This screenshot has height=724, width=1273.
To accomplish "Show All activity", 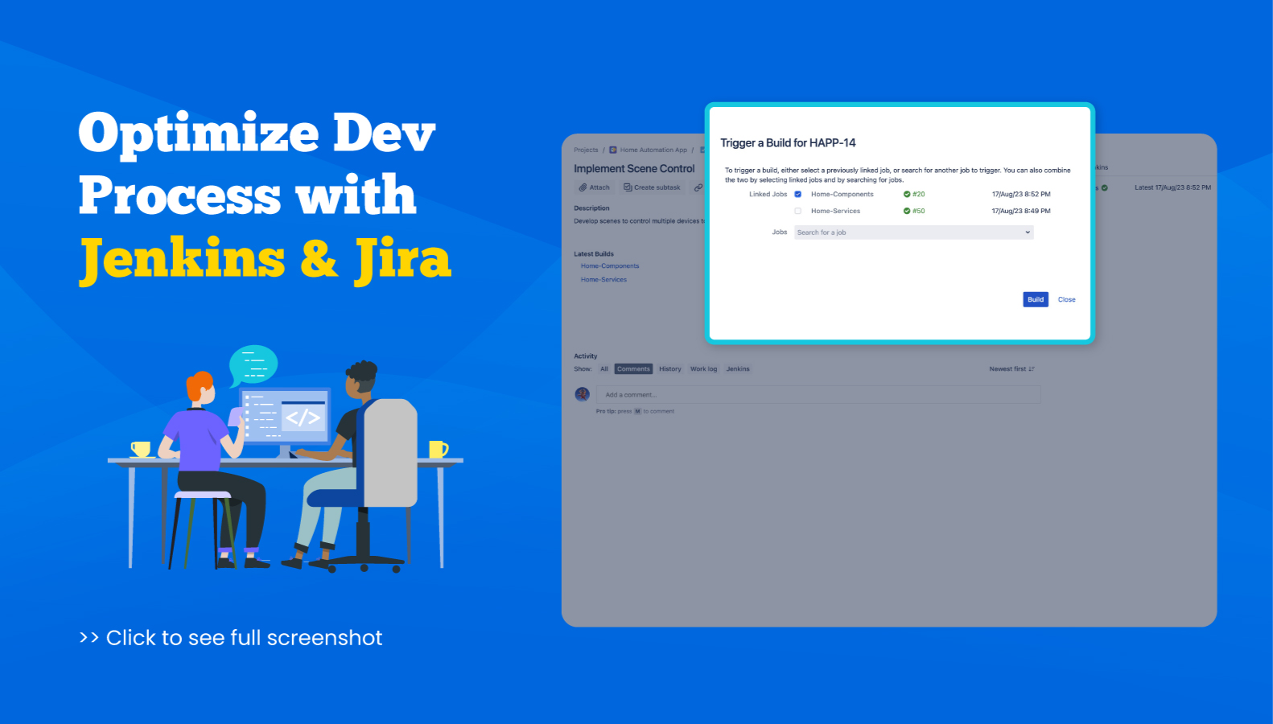I will click(x=604, y=369).
